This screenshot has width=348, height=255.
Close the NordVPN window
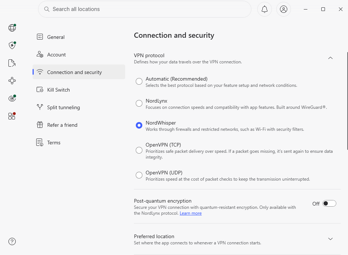341,9
